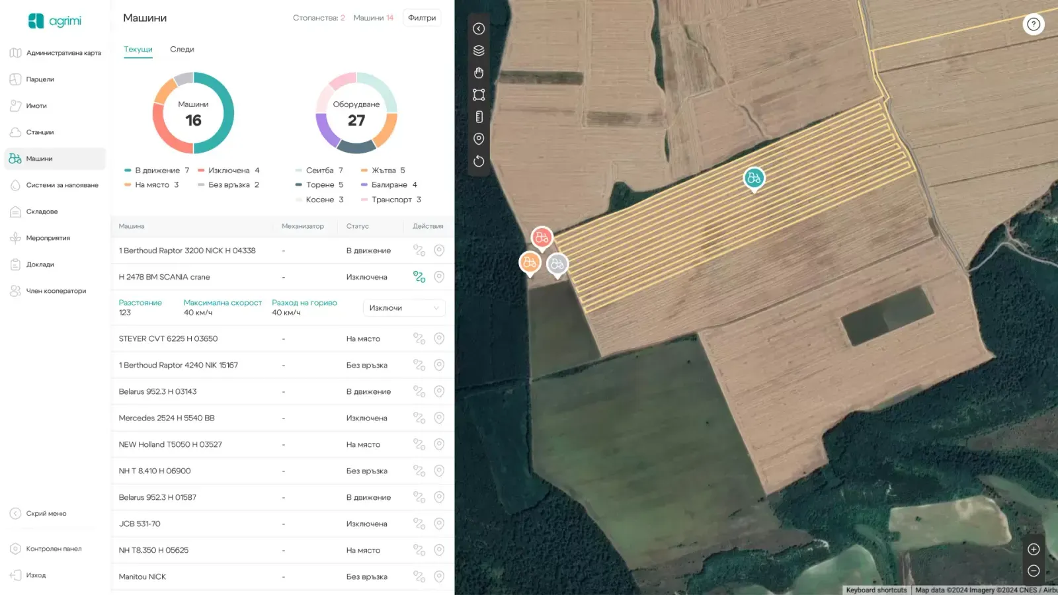Image resolution: width=1058 pixels, height=595 pixels.
Task: Open Имоти in sidebar
Action: (x=56, y=106)
